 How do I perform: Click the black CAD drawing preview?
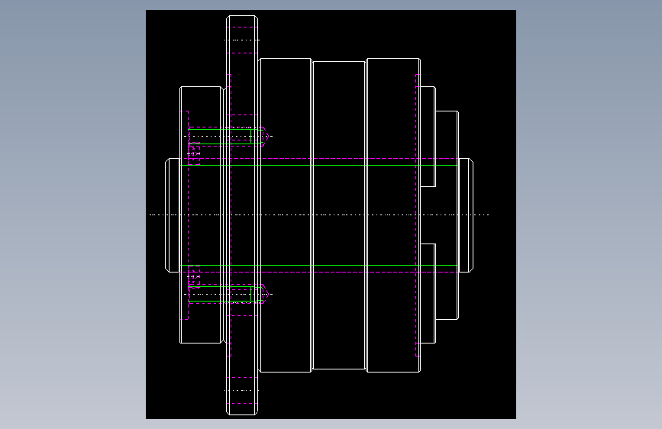pos(331,214)
